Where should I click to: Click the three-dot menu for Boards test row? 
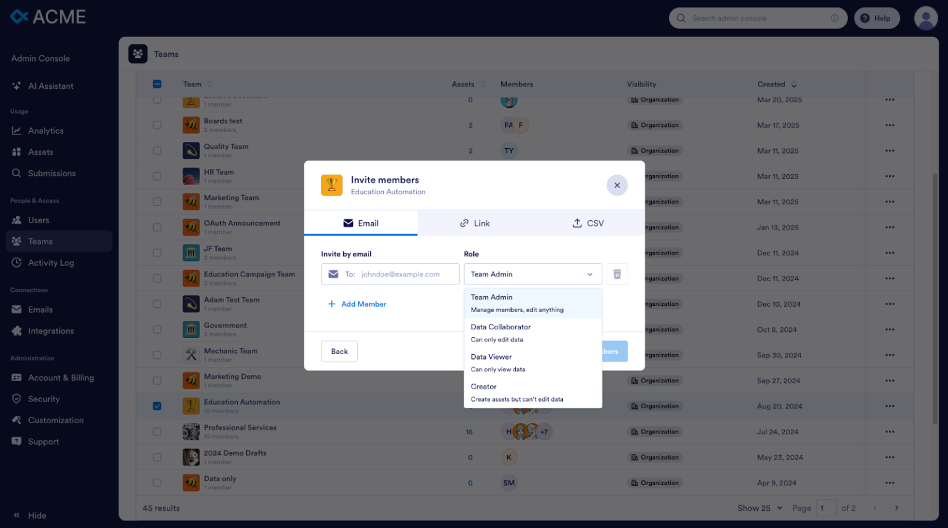pyautogui.click(x=889, y=125)
